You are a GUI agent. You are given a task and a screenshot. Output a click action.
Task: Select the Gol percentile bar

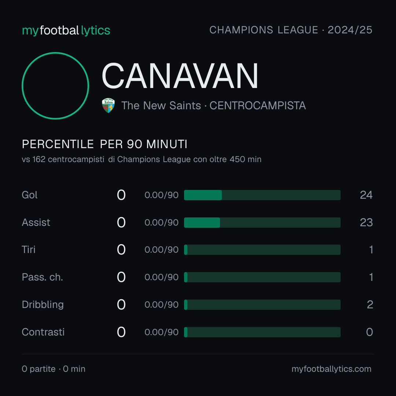[x=262, y=195]
